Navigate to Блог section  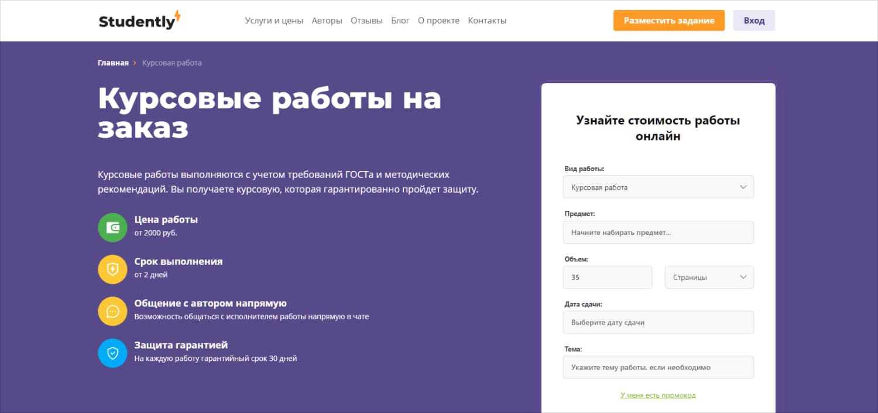click(400, 21)
